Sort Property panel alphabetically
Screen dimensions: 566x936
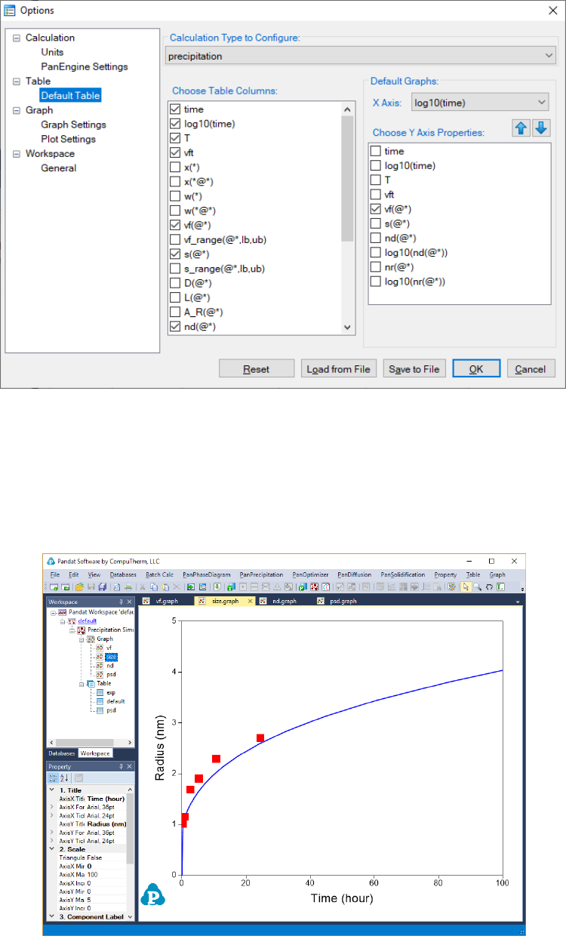[x=64, y=777]
